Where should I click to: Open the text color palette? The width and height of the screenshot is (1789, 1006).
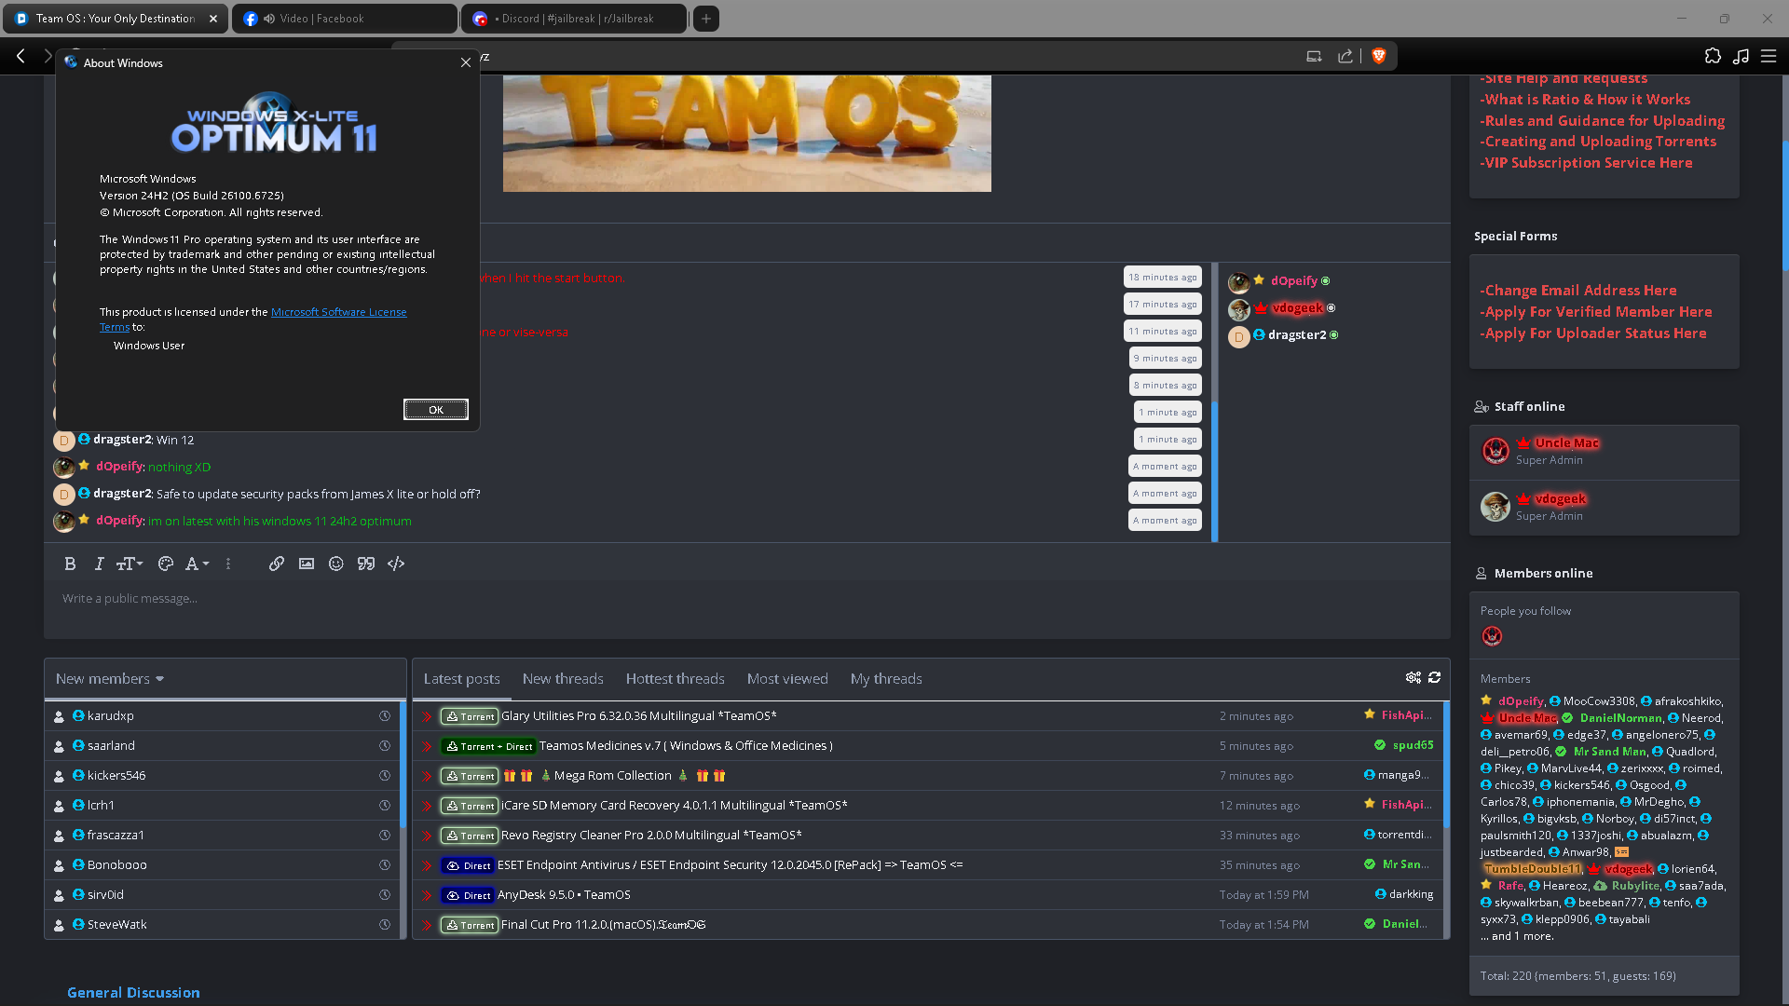pos(166,564)
